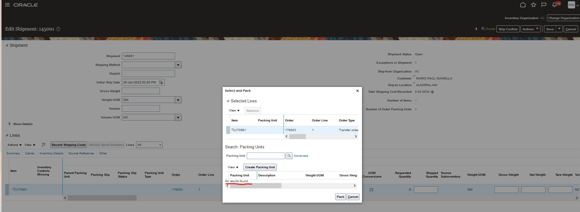Open the Weight UOM dropdown
This screenshot has height=212, width=580.
[178, 100]
